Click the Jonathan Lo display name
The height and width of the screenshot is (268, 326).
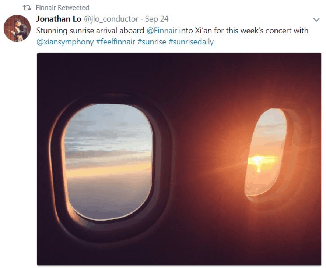pos(59,19)
